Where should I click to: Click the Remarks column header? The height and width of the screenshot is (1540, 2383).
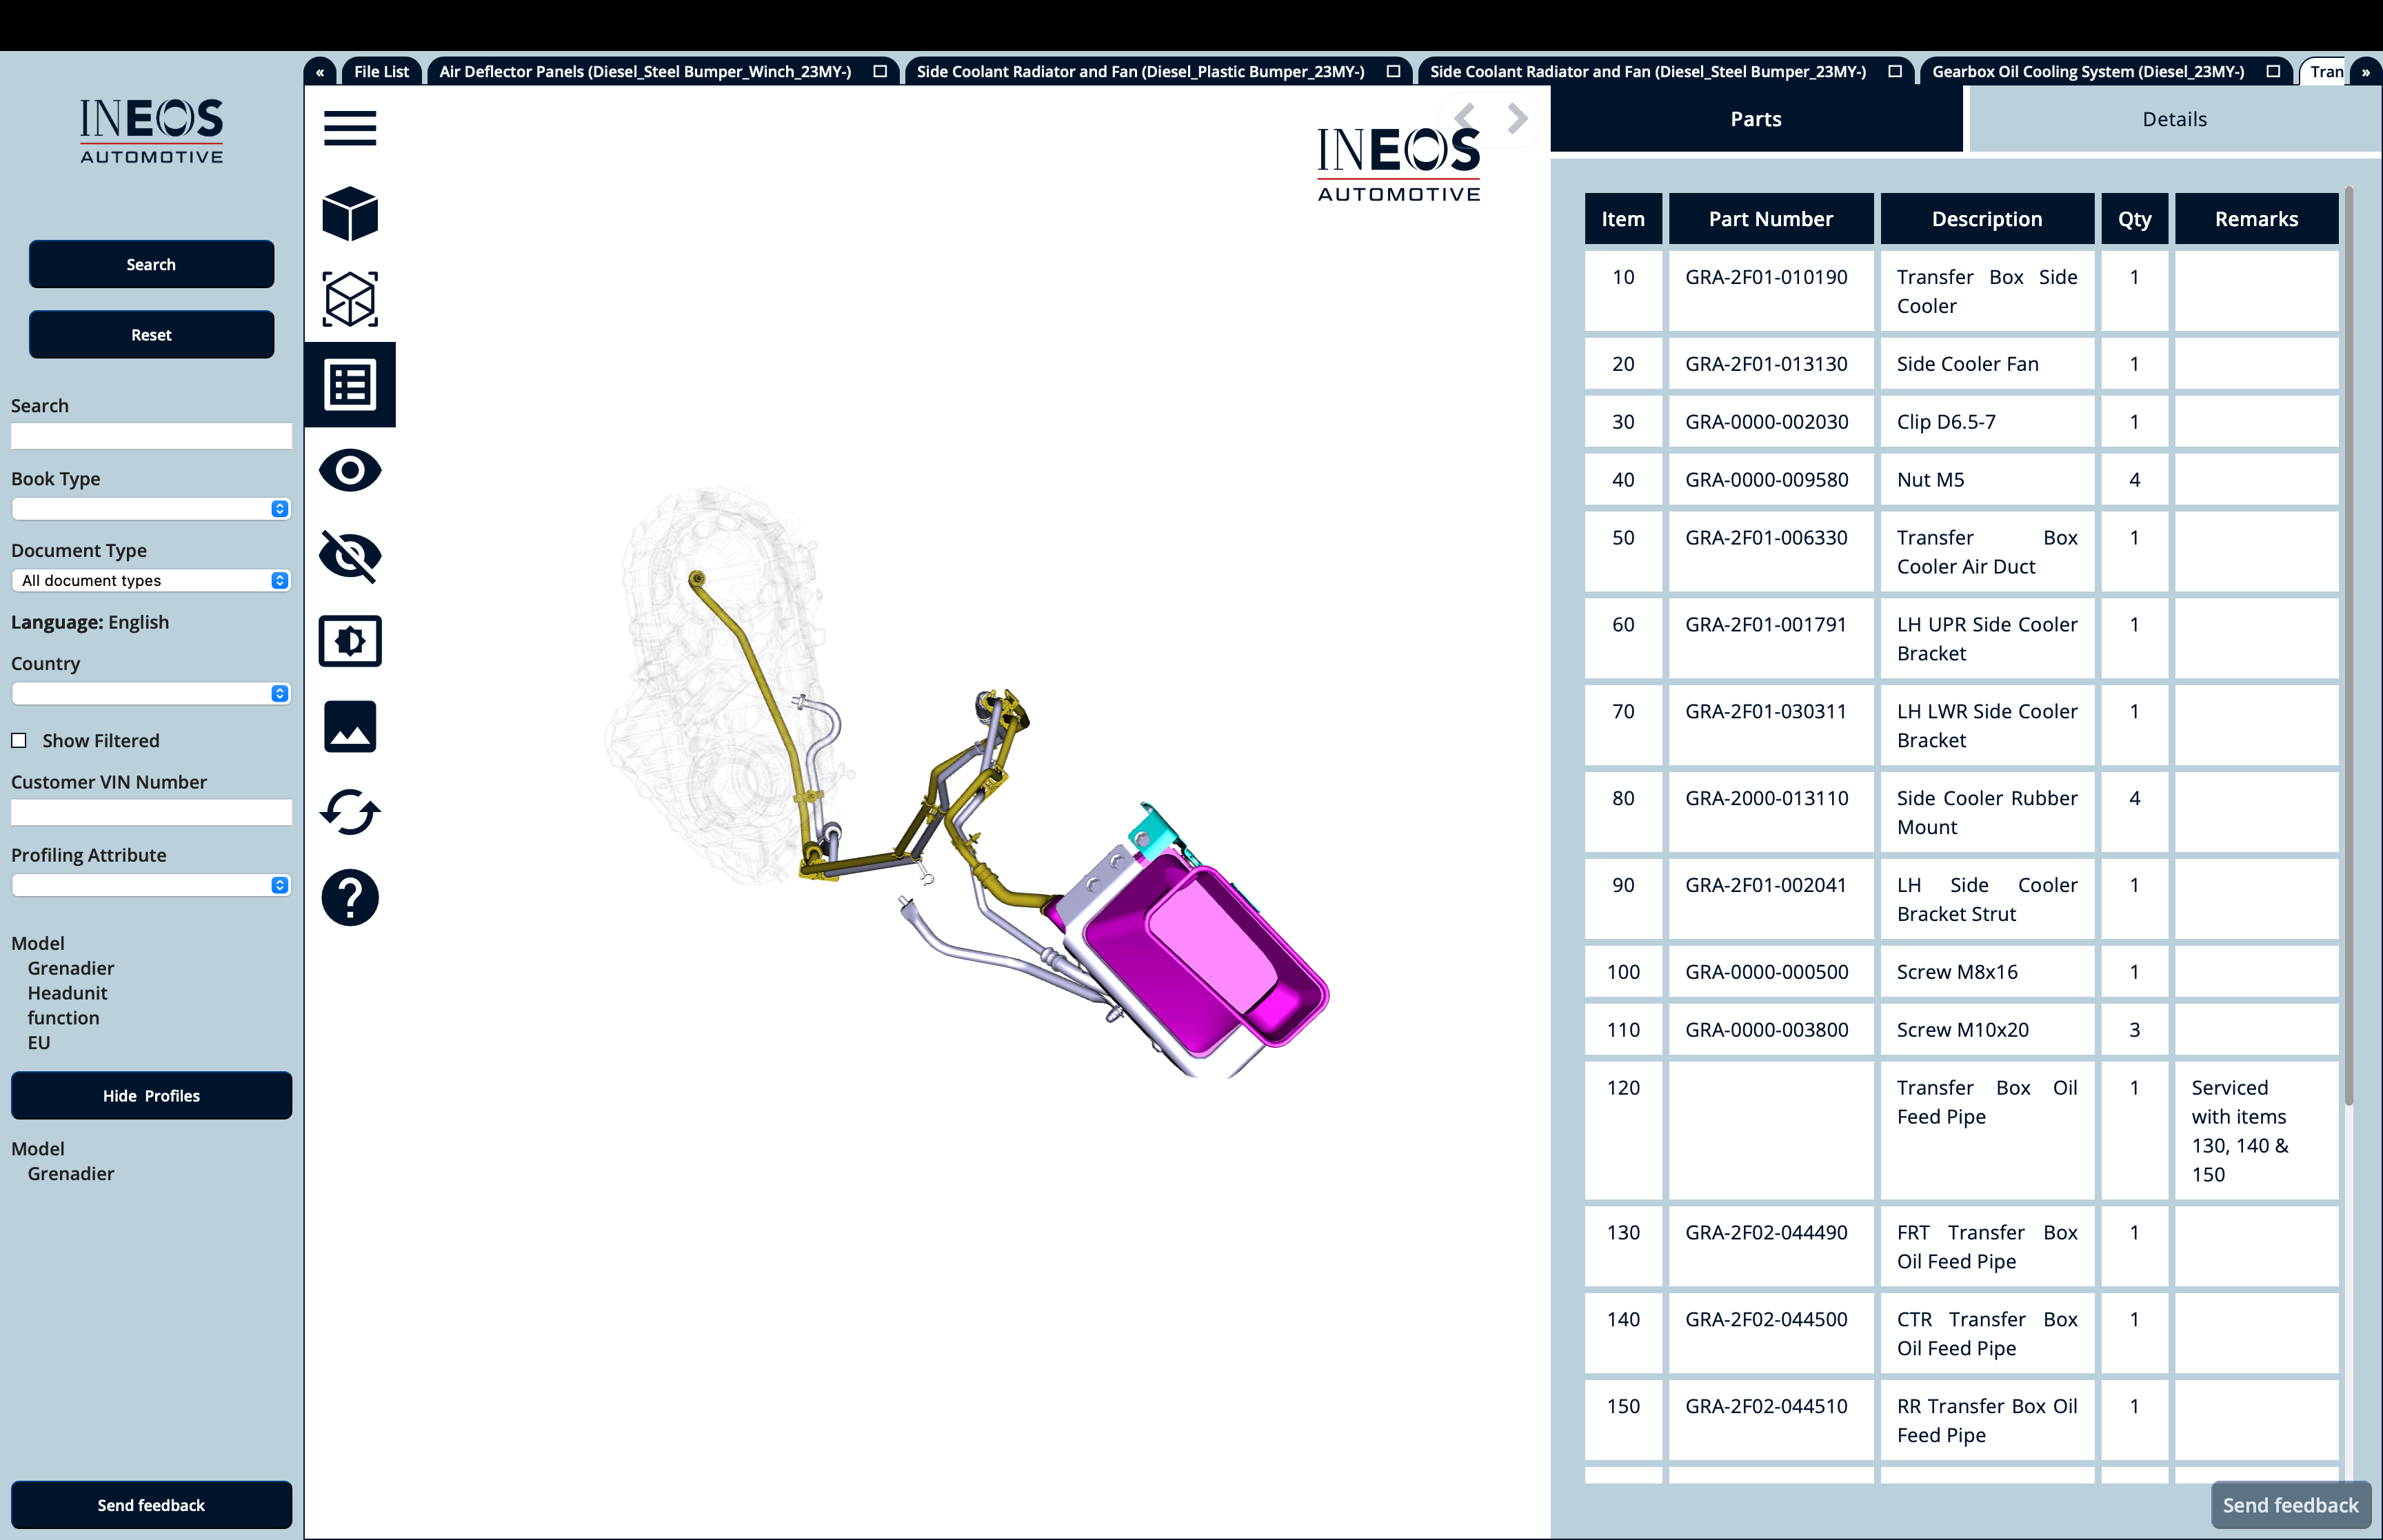point(2256,219)
